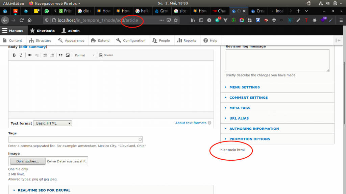Open the Structure admin menu
Image resolution: width=346 pixels, height=194 pixels.
(x=40, y=40)
